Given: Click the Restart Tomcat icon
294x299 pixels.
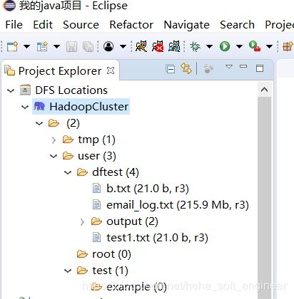Looking at the screenshot, I should coord(174,46).
